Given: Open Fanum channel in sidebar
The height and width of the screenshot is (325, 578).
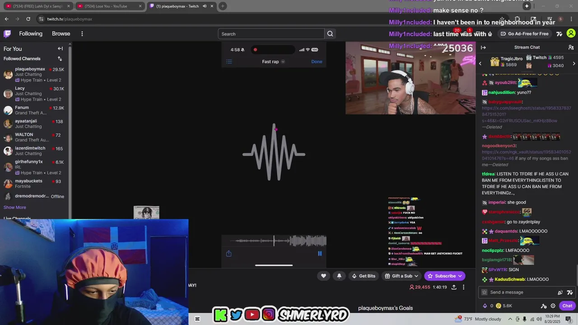Looking at the screenshot, I should pos(34,111).
